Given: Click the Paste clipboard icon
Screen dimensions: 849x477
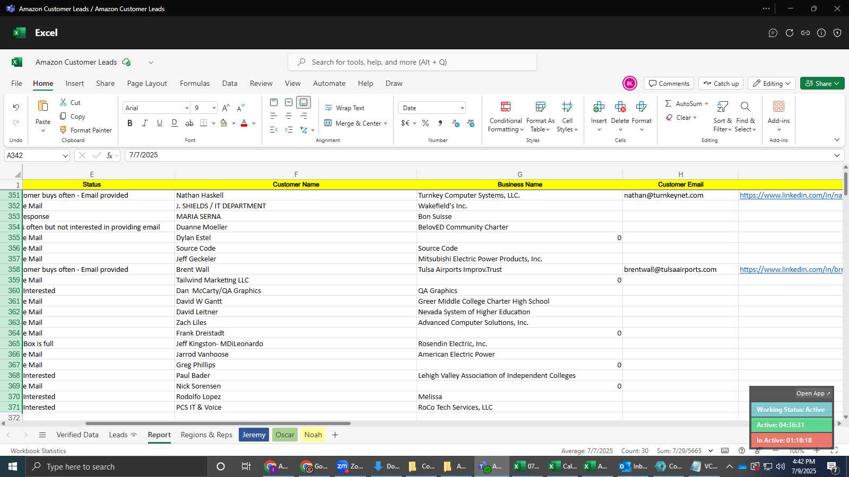Looking at the screenshot, I should [43, 106].
